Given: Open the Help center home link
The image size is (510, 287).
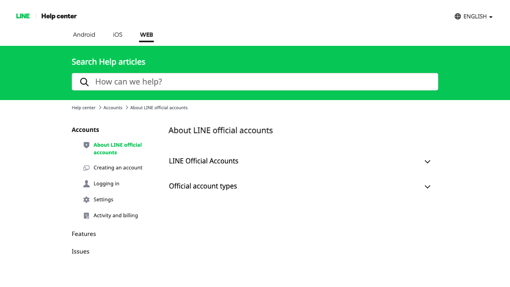Looking at the screenshot, I should [59, 16].
